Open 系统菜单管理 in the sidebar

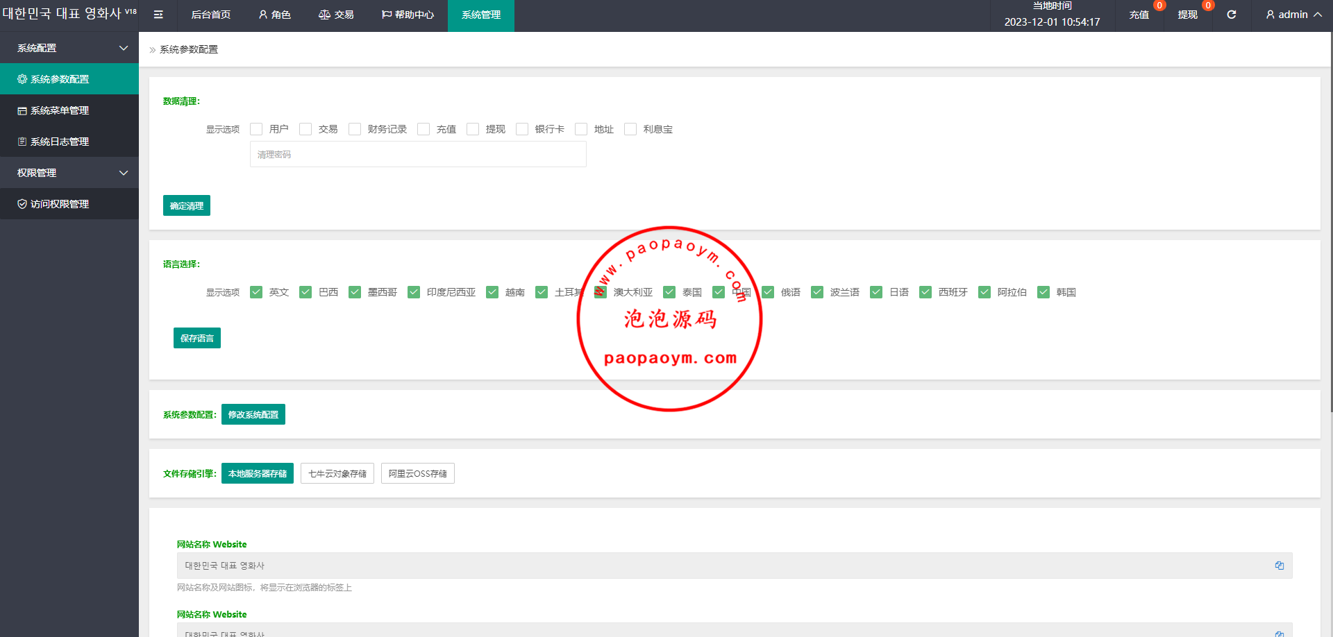pos(69,110)
